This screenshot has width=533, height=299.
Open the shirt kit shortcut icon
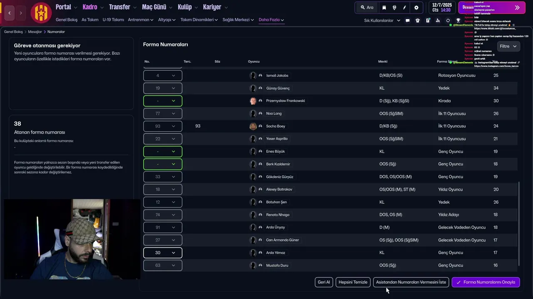[418, 20]
